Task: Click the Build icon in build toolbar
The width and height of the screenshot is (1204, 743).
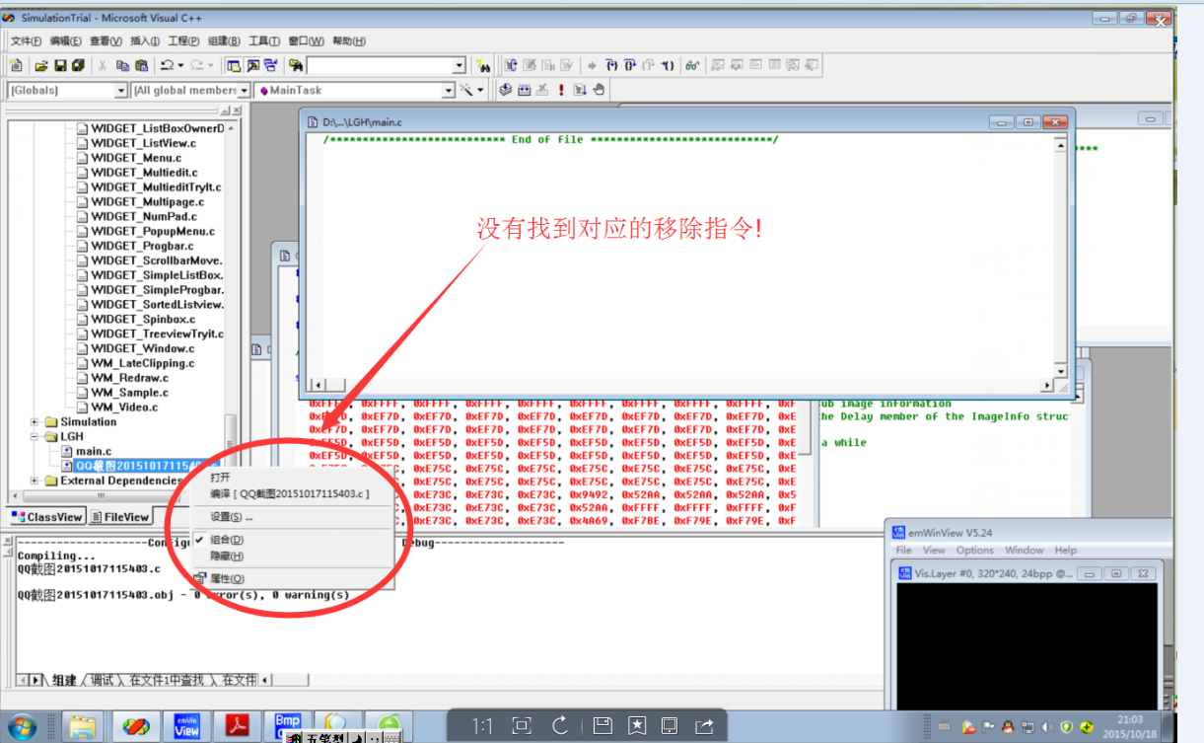Action: coord(525,90)
